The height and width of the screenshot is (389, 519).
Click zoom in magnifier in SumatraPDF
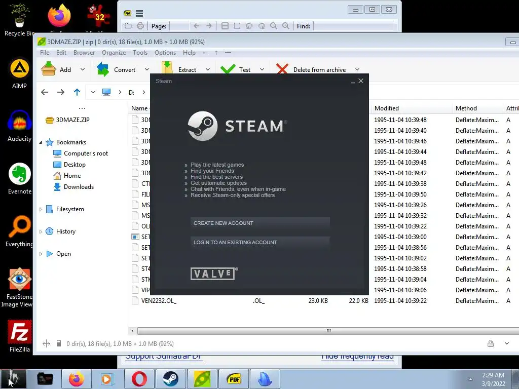285,26
